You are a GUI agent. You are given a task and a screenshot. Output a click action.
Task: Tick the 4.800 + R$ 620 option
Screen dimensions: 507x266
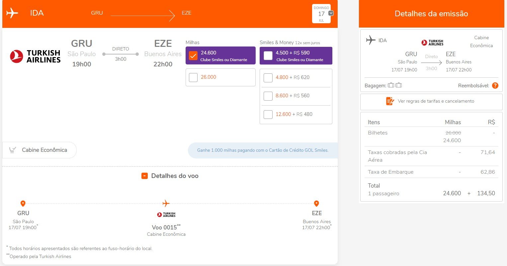pos(268,78)
